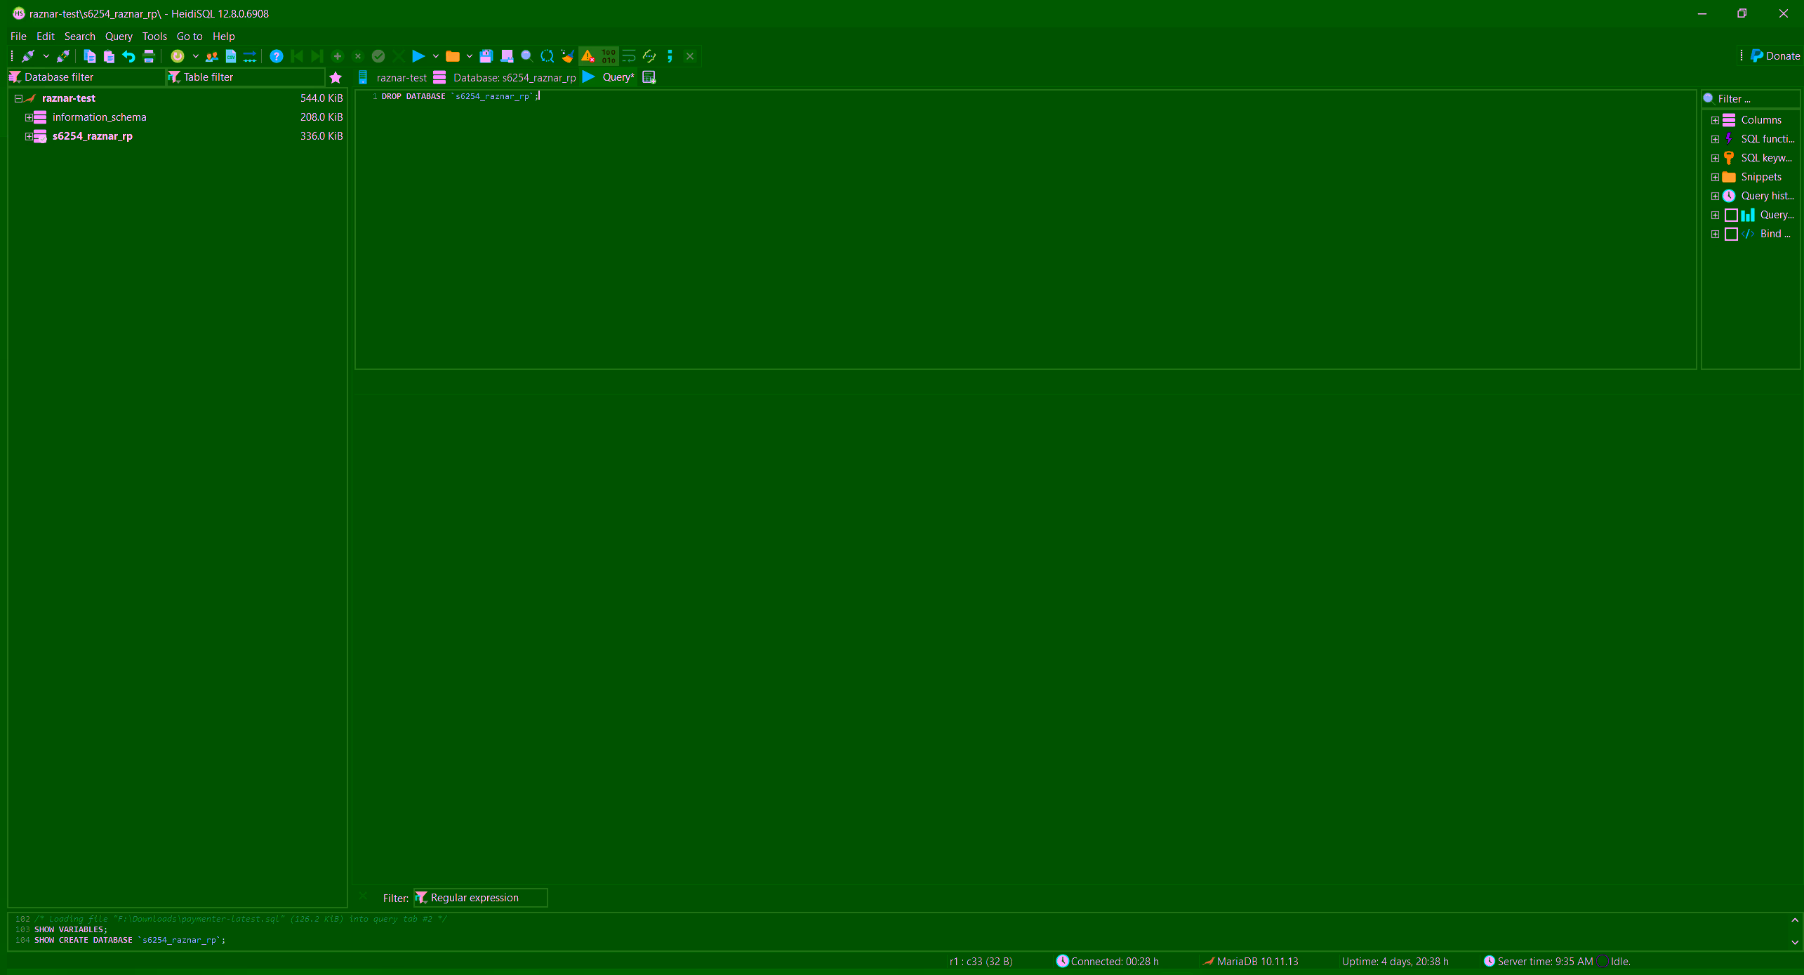Open dropdown arrow next to load file folder
Viewport: 1804px width, 975px height.
[x=470, y=56]
